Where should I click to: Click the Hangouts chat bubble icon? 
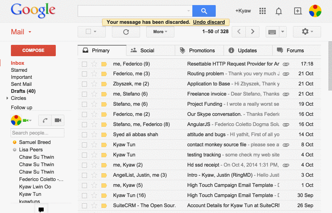(41, 209)
